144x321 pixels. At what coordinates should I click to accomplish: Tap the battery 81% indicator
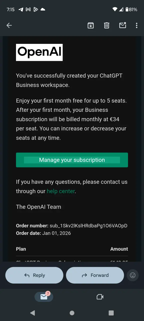click(x=131, y=10)
